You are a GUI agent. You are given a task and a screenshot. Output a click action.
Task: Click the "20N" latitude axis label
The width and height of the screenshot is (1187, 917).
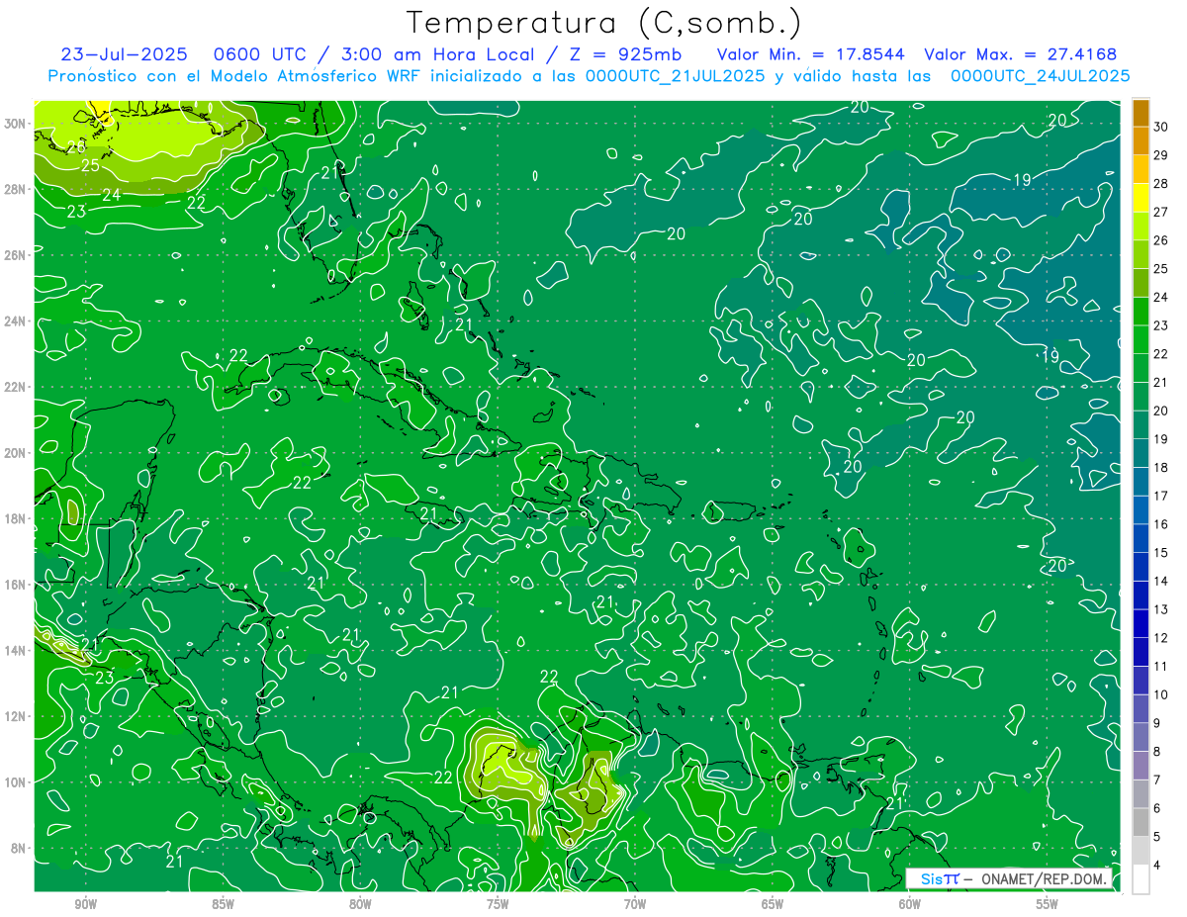[17, 453]
